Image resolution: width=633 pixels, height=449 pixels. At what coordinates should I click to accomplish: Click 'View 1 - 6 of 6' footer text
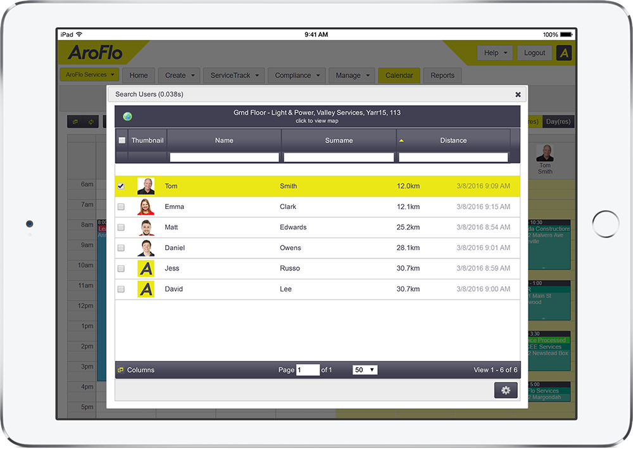pos(496,370)
